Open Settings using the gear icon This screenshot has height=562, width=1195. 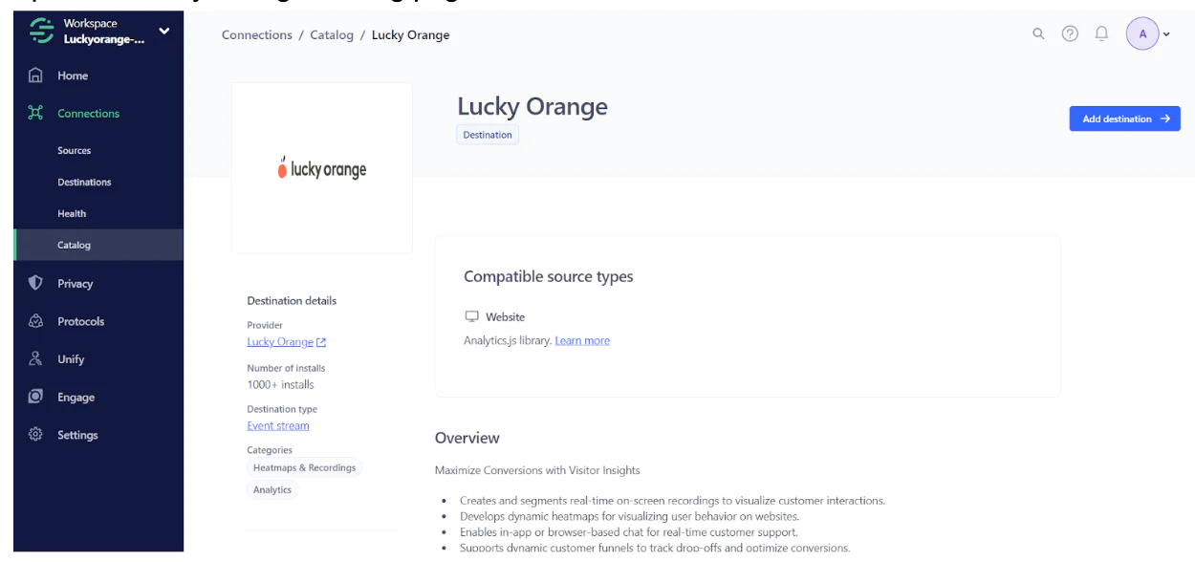[x=34, y=434]
